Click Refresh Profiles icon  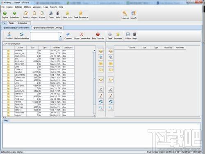click(x=22, y=34)
